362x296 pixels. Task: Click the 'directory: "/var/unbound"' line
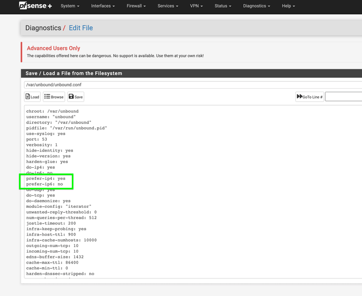pos(59,122)
